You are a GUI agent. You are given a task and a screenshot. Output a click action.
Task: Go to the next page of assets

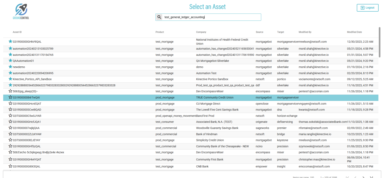pyautogui.click(x=363, y=177)
